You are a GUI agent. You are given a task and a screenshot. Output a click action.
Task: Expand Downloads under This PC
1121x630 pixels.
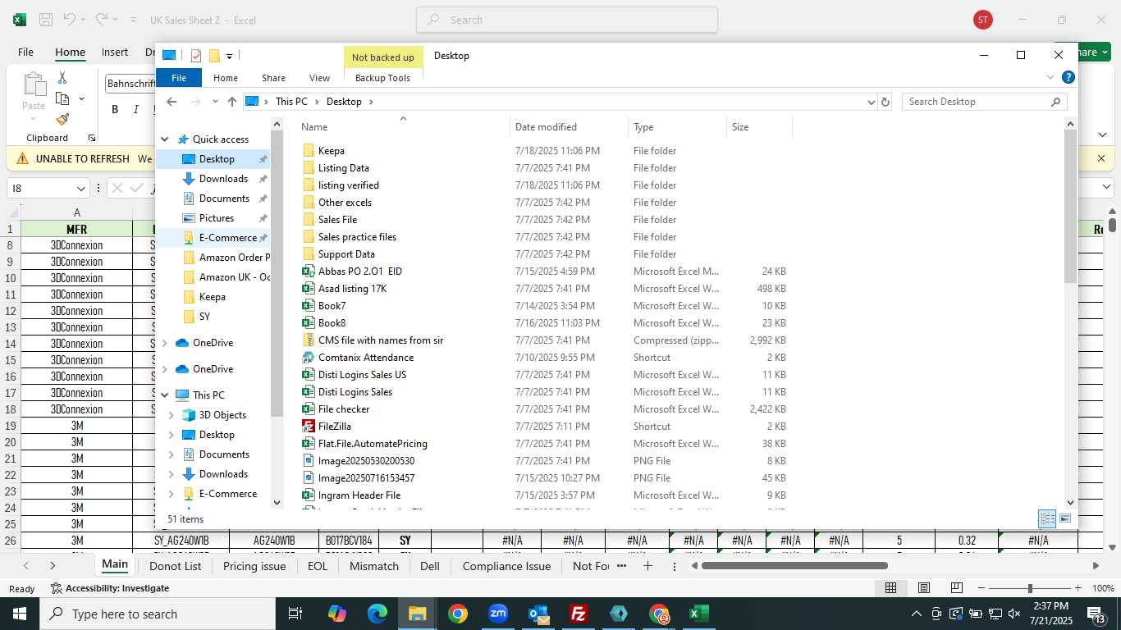[x=171, y=474]
